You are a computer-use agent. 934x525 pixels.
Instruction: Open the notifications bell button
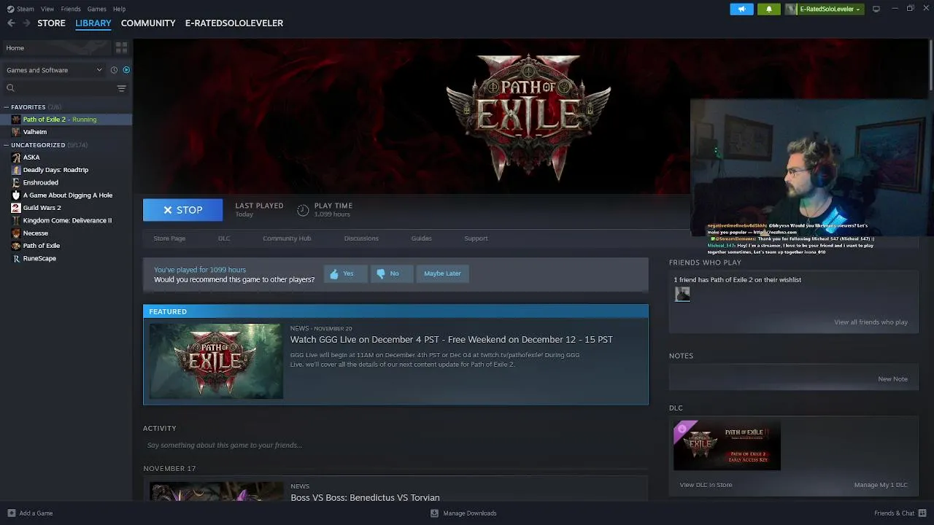[x=768, y=9]
